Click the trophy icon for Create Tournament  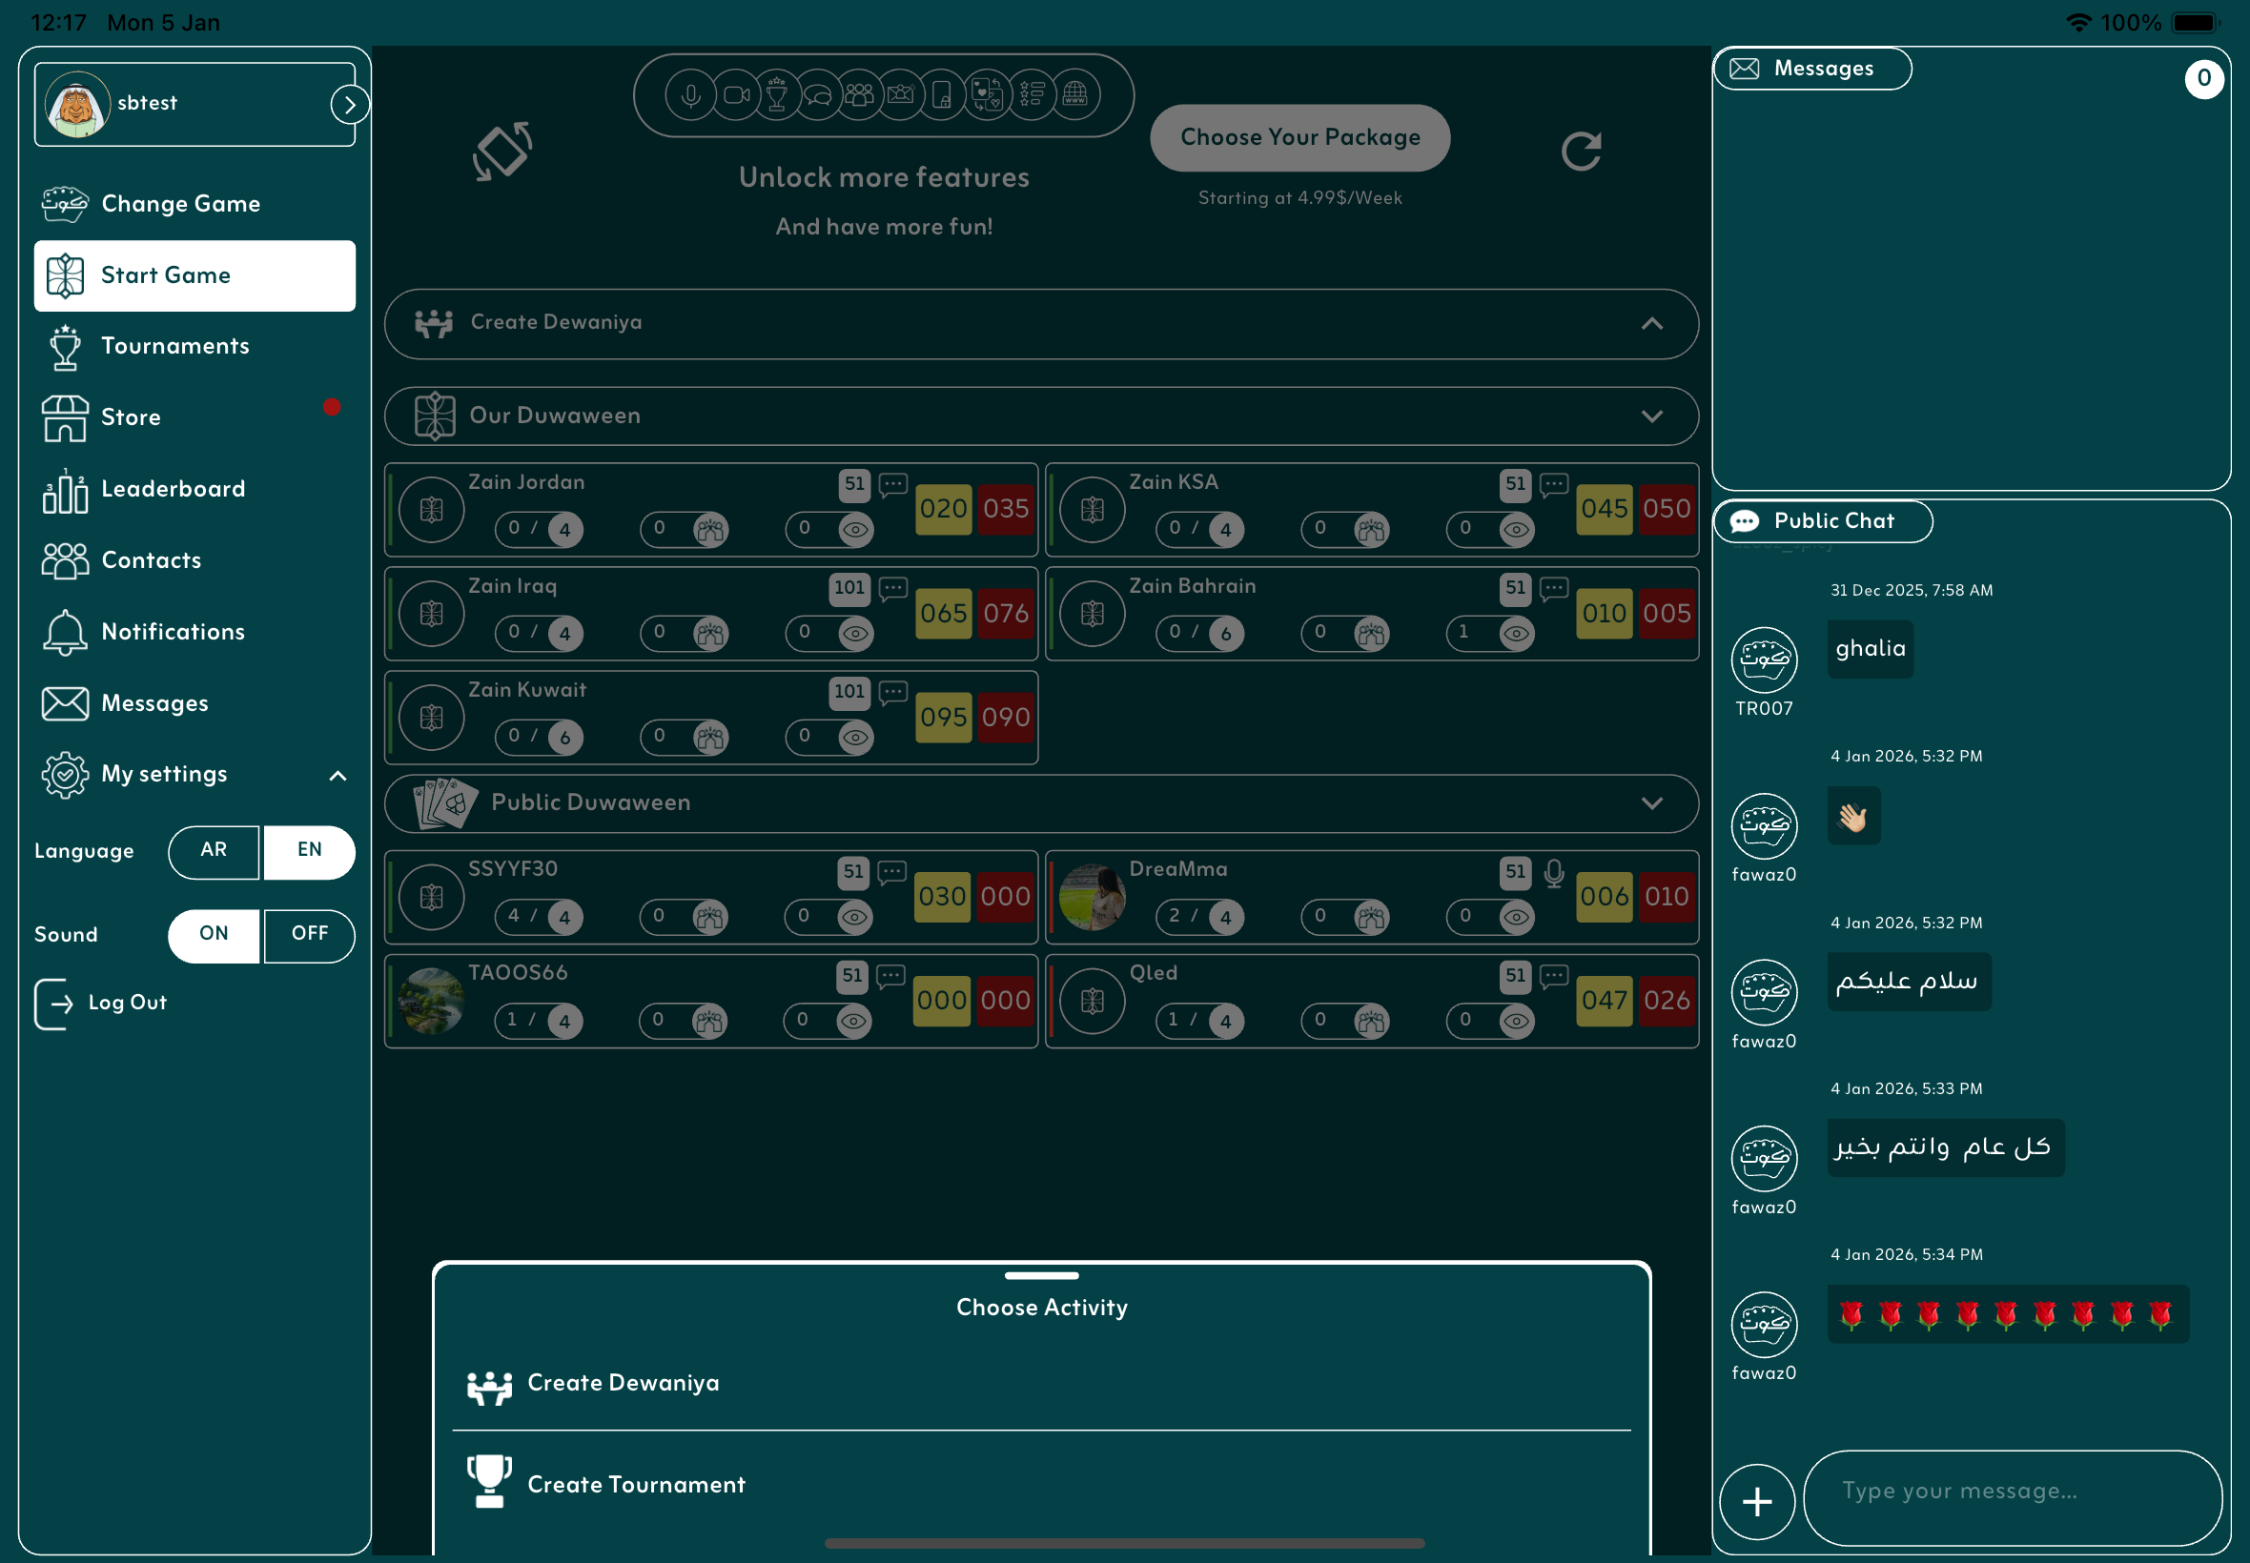tap(489, 1481)
